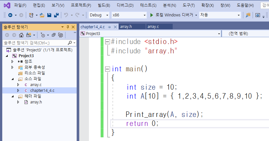This screenshot has width=269, height=141.
Task: Save all files icon
Action: point(56,15)
